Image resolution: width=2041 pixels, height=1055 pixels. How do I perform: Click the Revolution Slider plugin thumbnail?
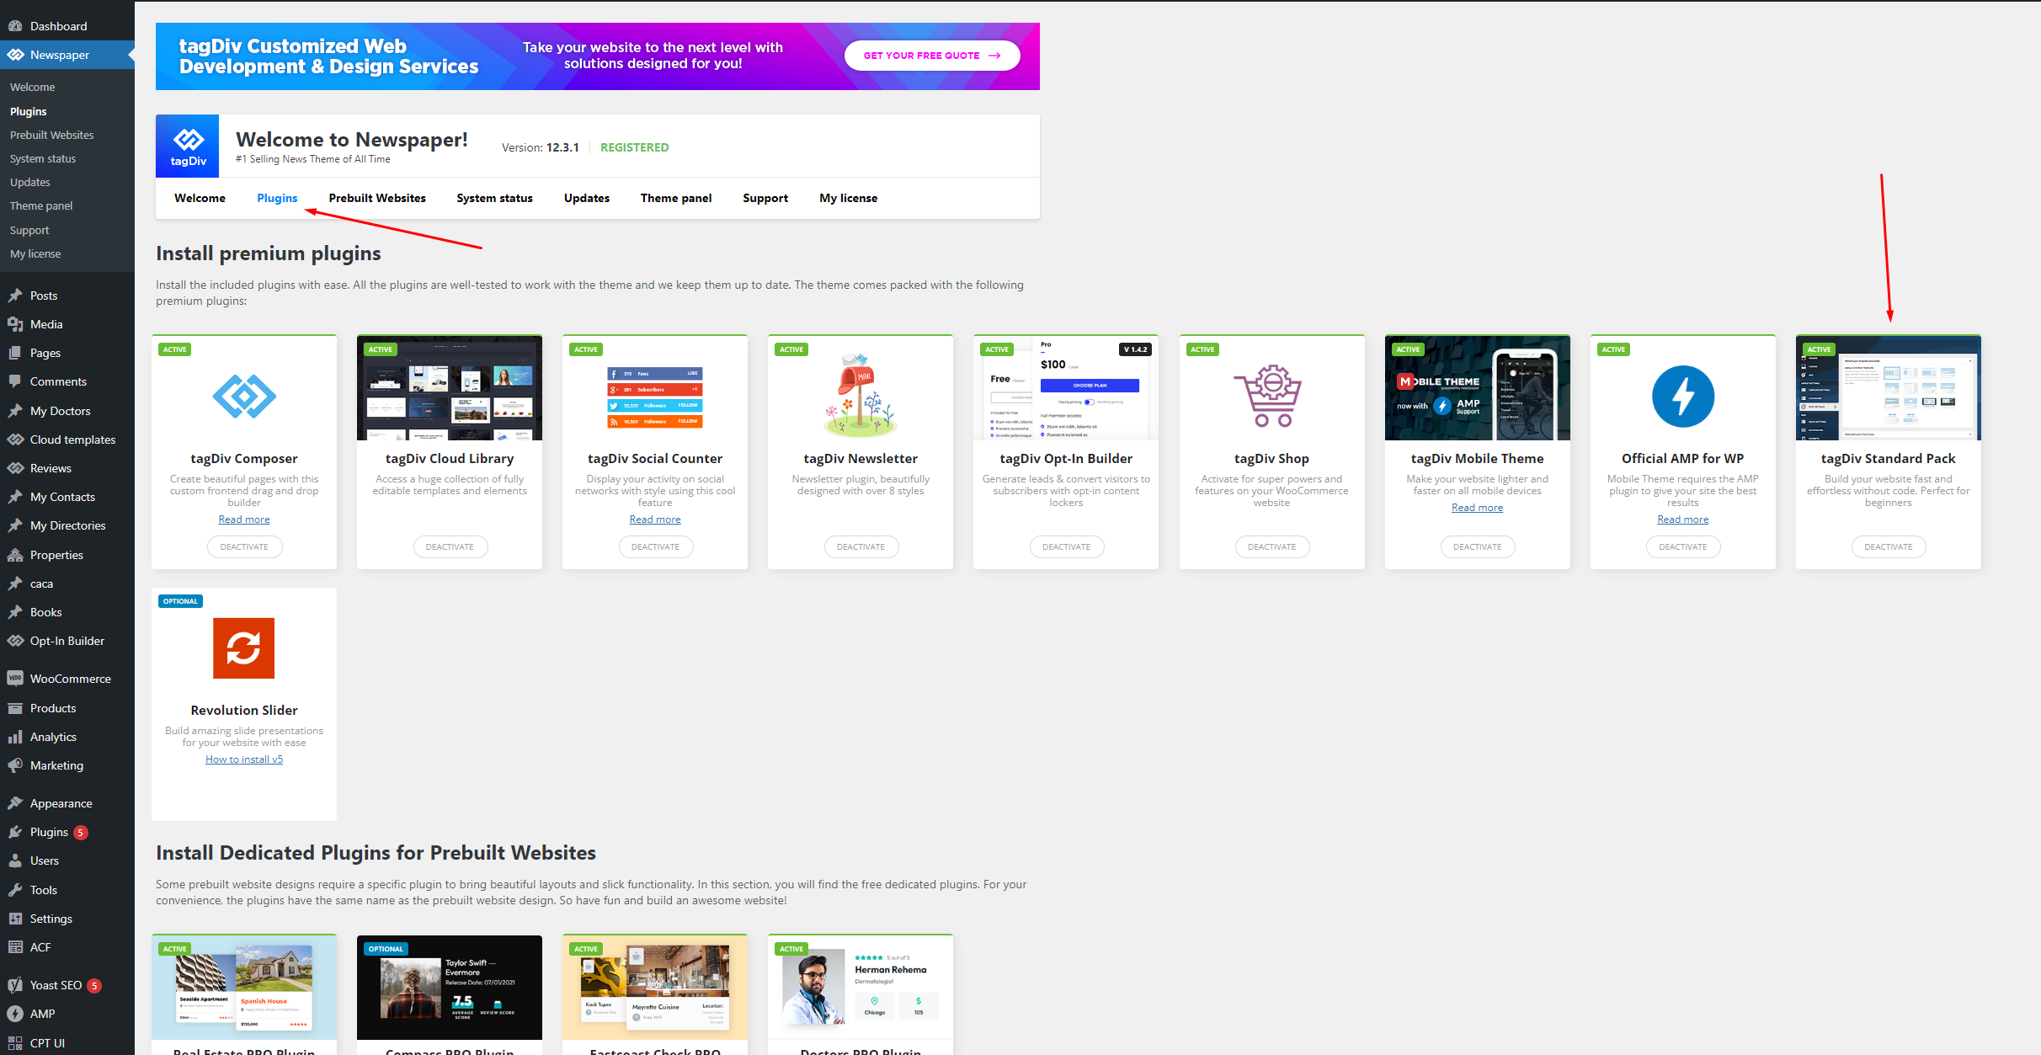click(x=244, y=648)
